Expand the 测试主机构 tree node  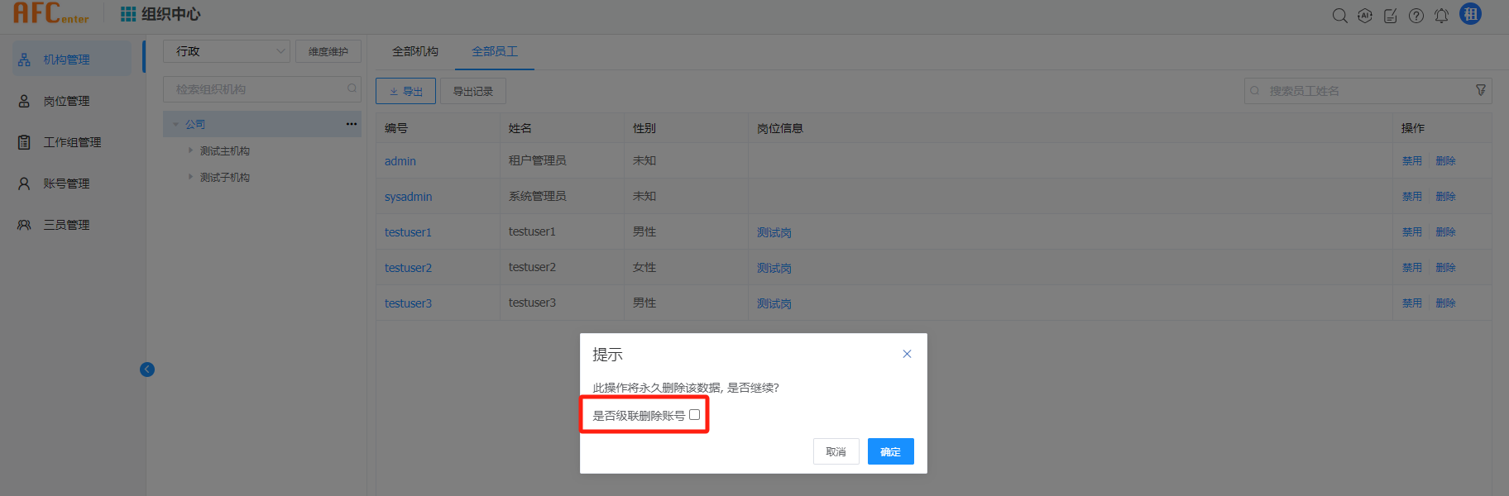pos(190,150)
